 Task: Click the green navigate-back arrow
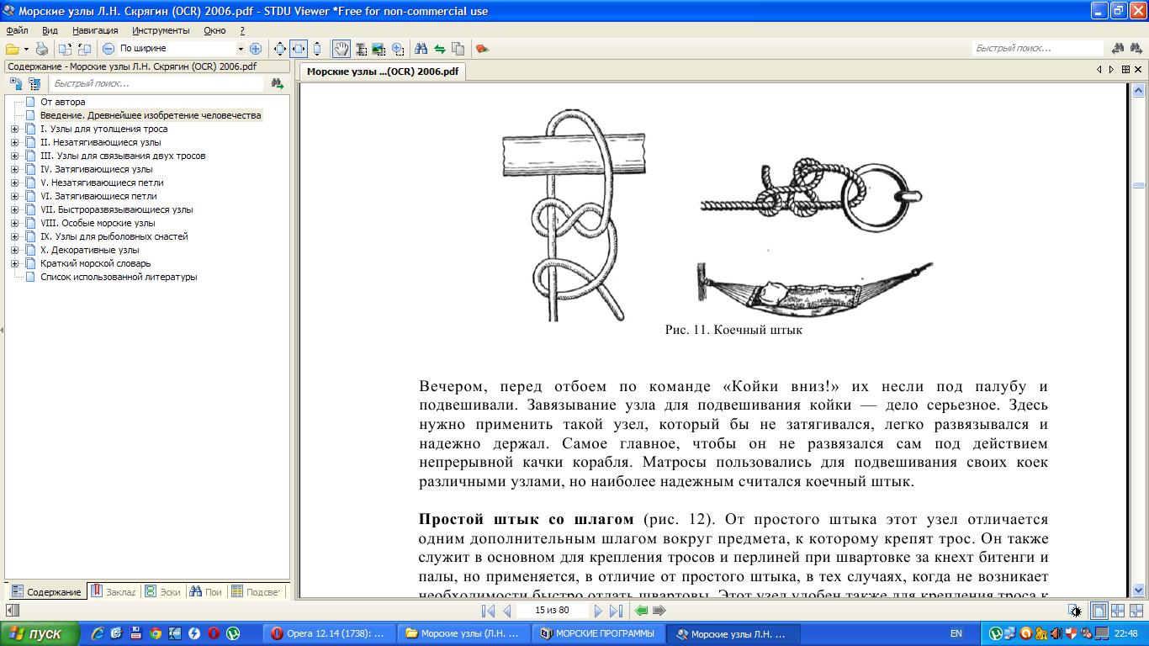point(641,611)
